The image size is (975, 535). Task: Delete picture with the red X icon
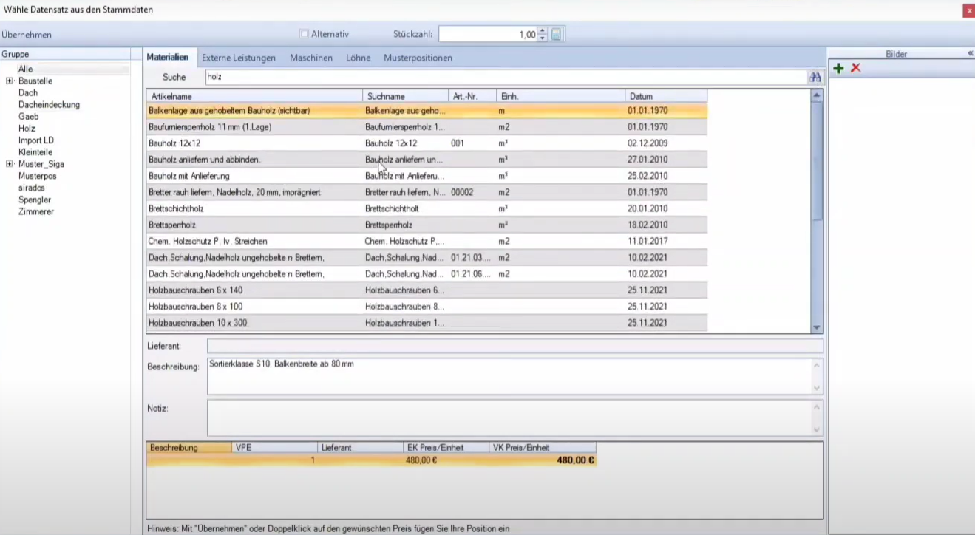click(856, 68)
